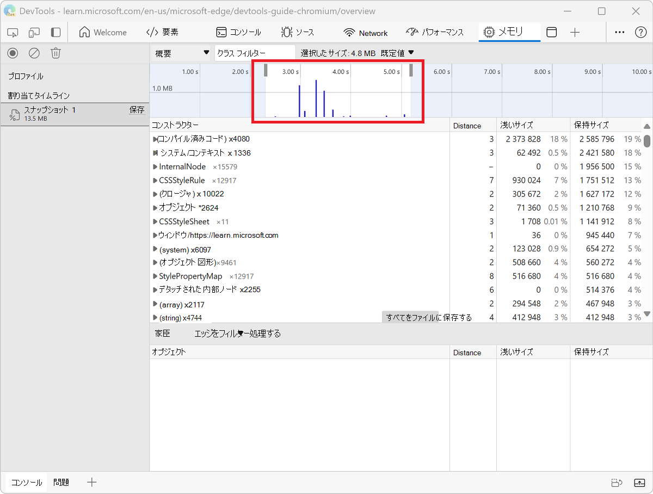Open the 既定値 filter dropdown
The width and height of the screenshot is (653, 494).
click(397, 53)
